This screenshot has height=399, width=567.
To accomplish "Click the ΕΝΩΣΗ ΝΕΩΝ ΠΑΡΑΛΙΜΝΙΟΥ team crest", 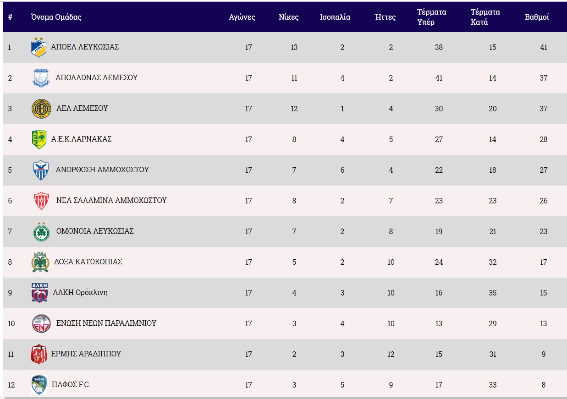I will point(41,323).
